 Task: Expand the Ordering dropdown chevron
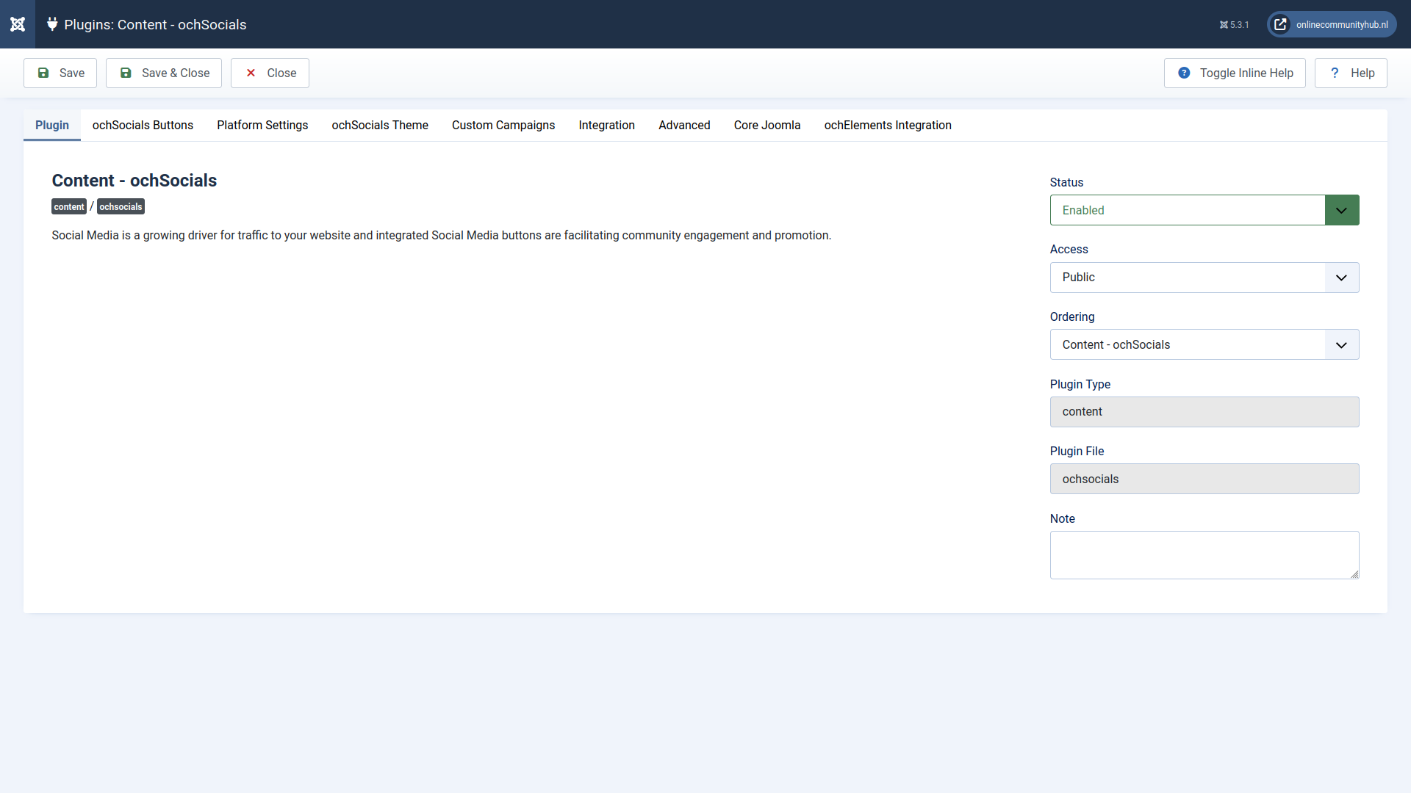coord(1342,344)
